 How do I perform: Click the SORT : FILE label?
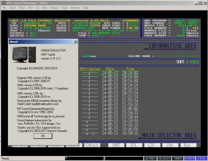(187, 62)
